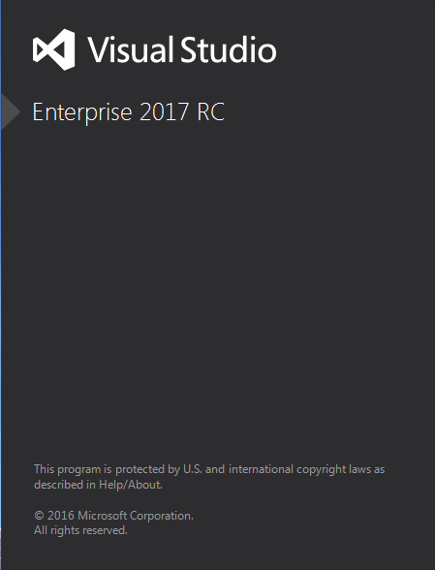This screenshot has height=570, width=435.
Task: Click the "international" word in the notice
Action: point(261,469)
